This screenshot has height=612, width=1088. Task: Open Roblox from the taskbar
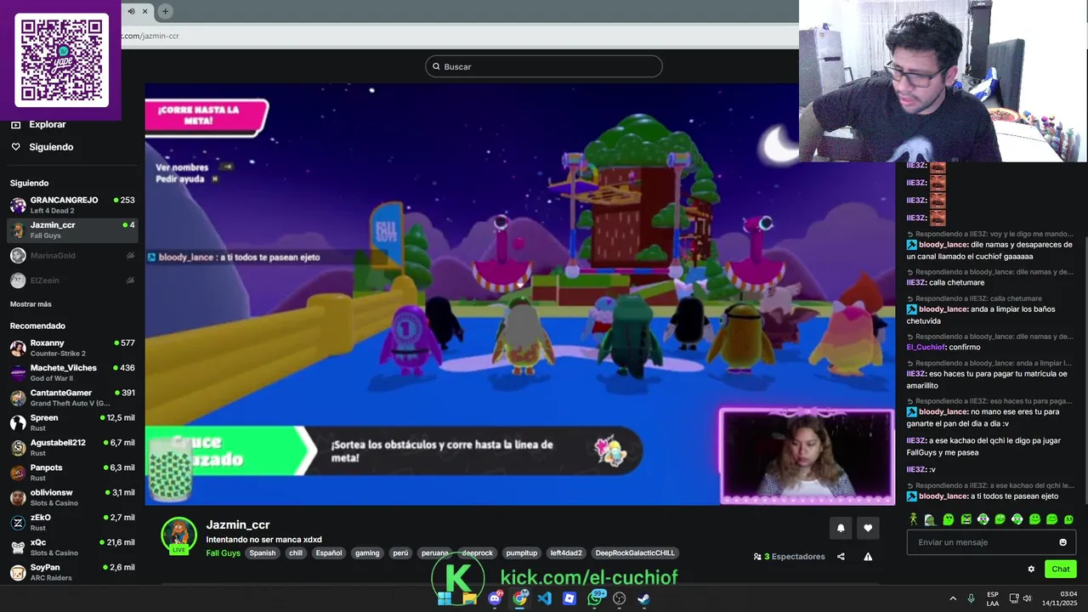[569, 598]
